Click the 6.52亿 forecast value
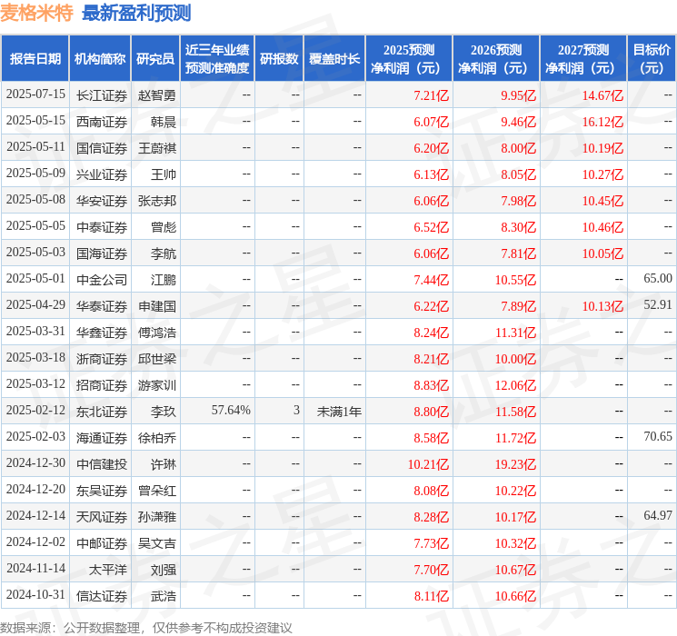 pos(432,227)
